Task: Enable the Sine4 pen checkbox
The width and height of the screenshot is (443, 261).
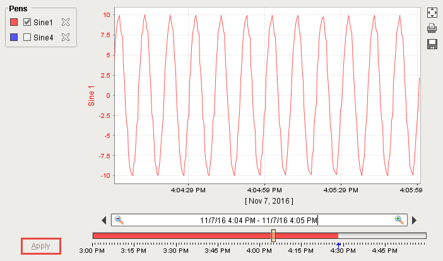Action: (x=27, y=37)
